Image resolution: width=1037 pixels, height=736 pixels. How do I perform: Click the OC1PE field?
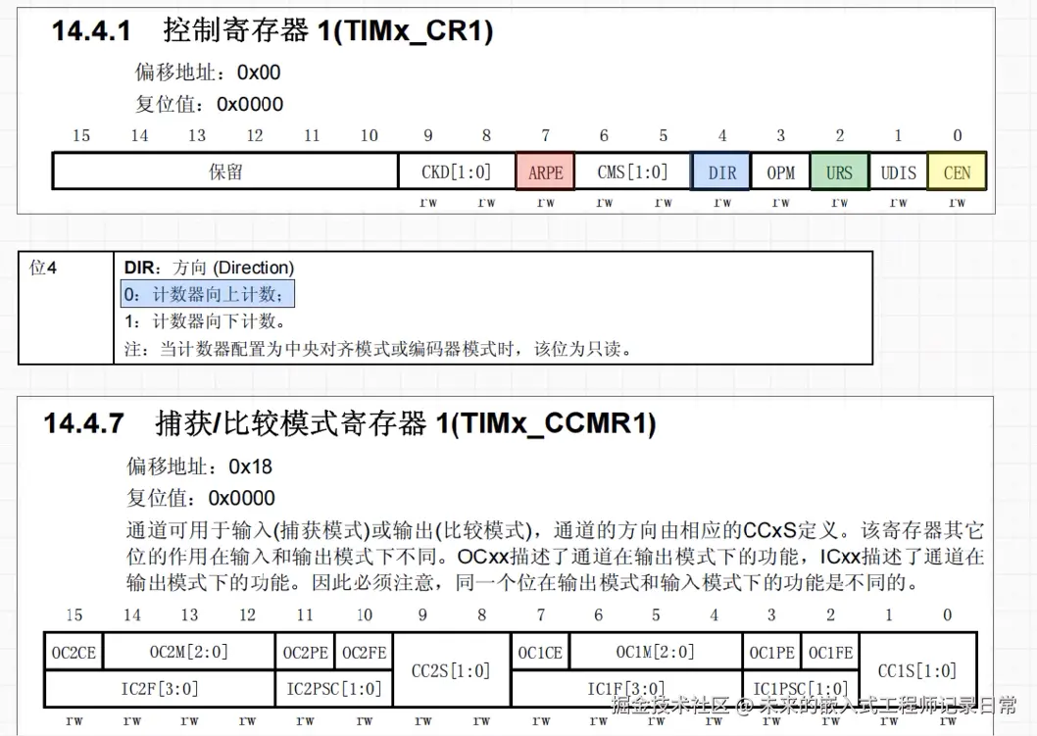(x=771, y=652)
